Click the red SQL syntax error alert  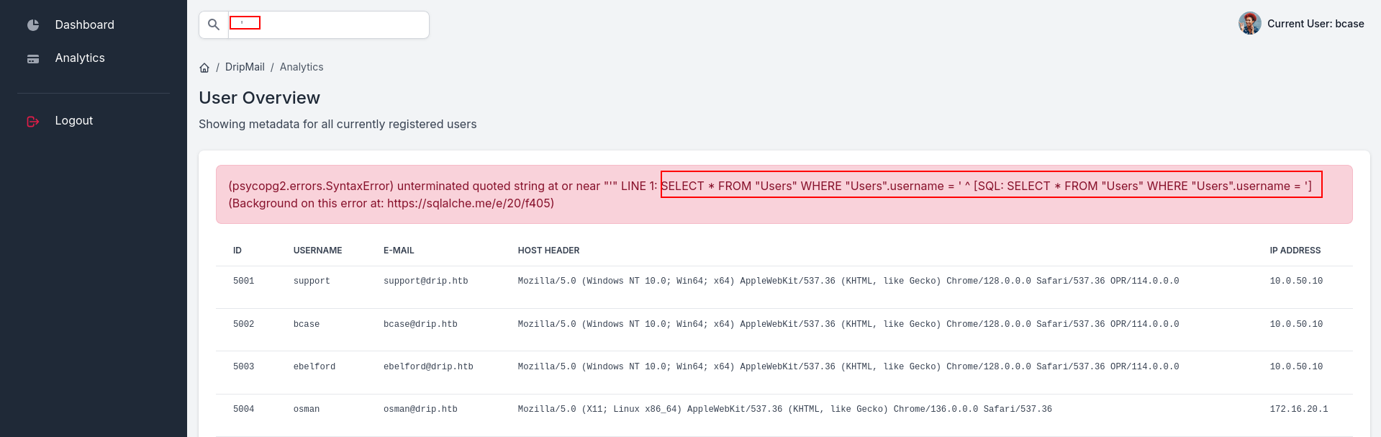pos(784,194)
